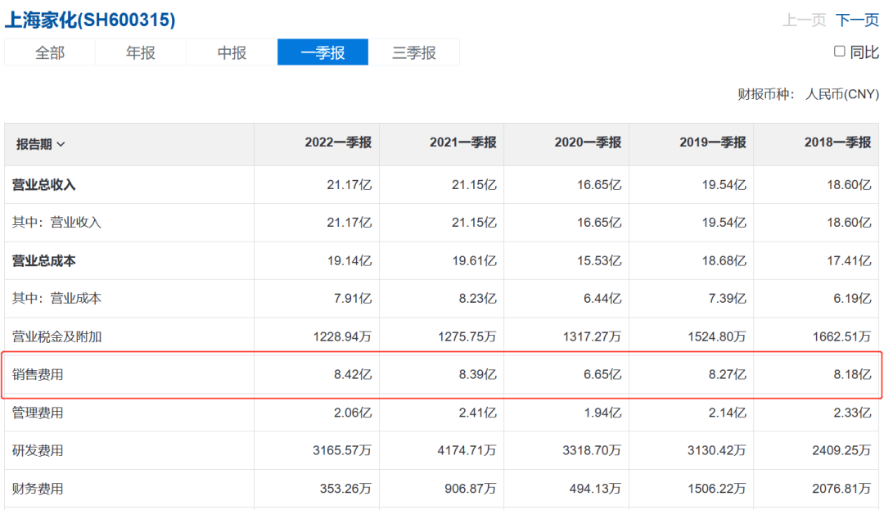Select the 营业总收入 row label
Screen dimensions: 884x510
click(x=43, y=185)
